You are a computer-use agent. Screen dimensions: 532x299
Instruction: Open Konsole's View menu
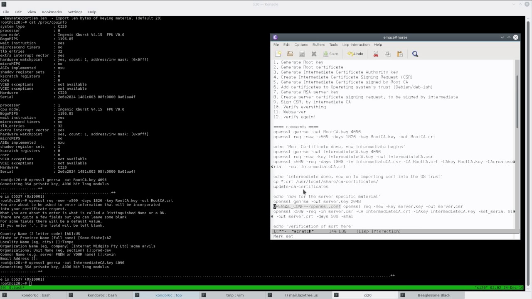(32, 12)
